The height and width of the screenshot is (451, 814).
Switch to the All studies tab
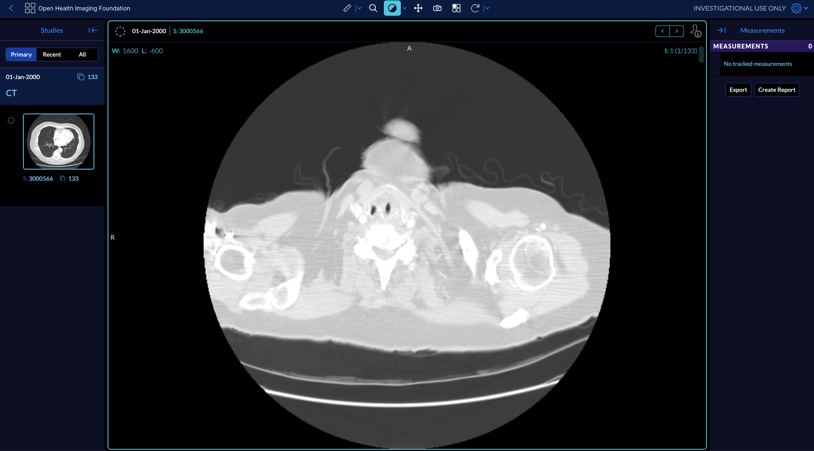[x=82, y=54]
